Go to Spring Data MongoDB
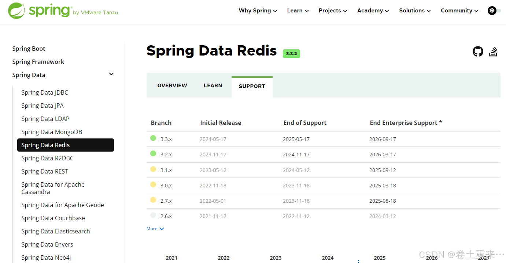Viewport: 506px width, 263px height. point(52,132)
